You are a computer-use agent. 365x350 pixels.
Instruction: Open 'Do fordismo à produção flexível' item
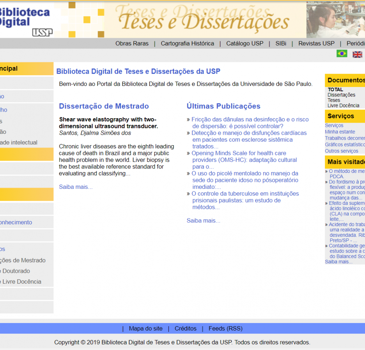click(347, 190)
